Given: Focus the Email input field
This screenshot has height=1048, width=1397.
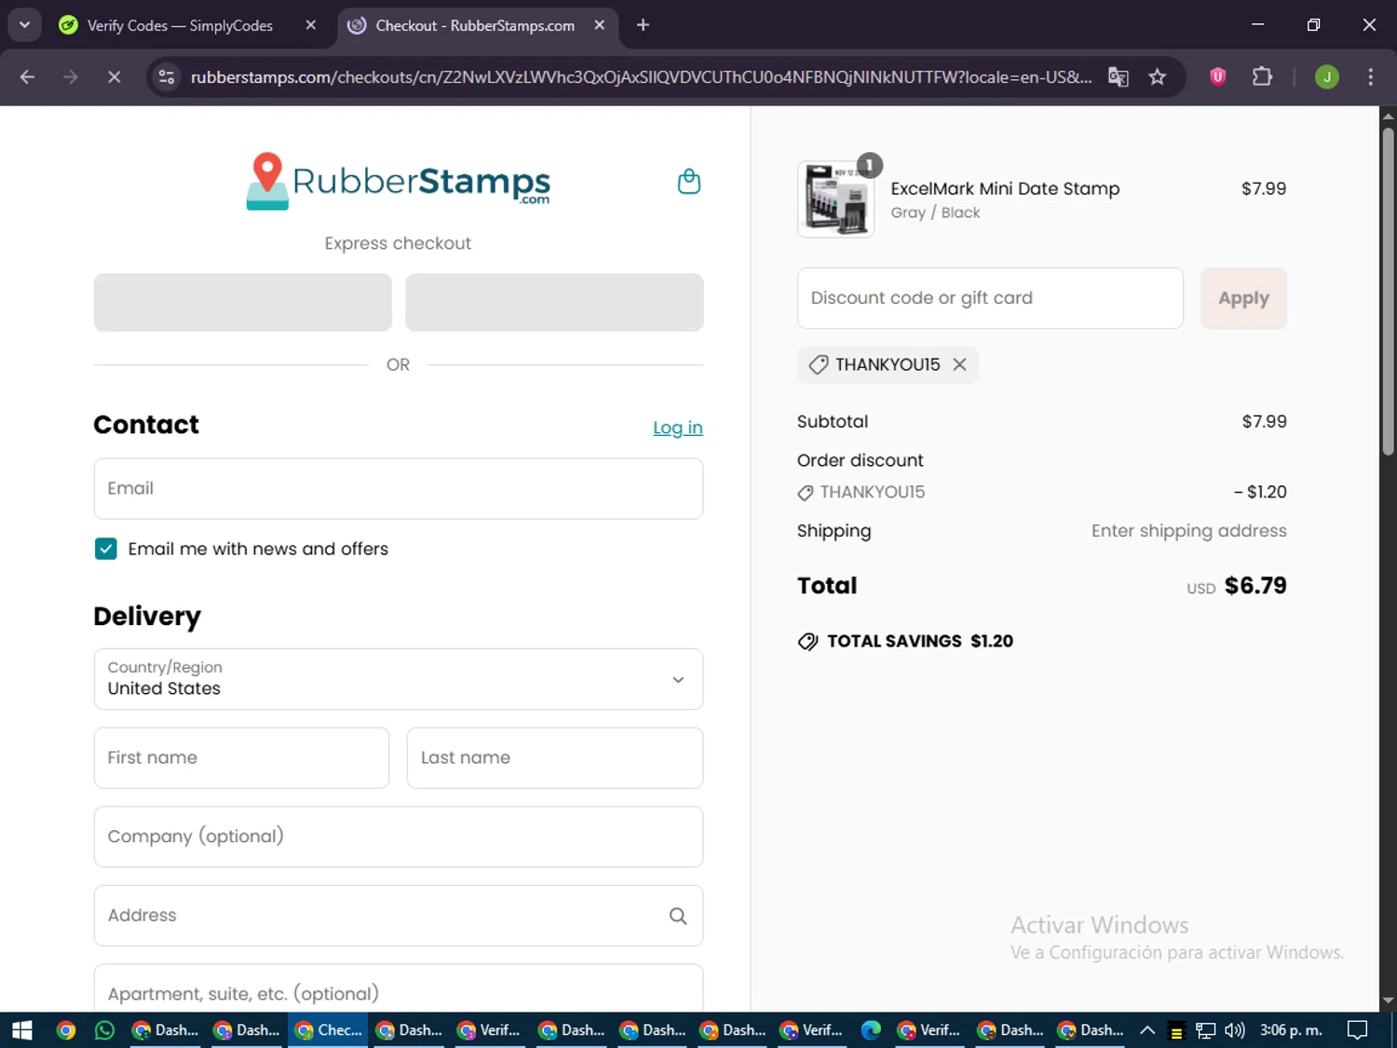Looking at the screenshot, I should (399, 488).
